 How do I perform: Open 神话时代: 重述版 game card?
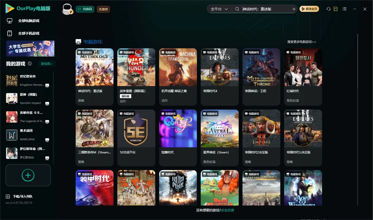(x=94, y=77)
